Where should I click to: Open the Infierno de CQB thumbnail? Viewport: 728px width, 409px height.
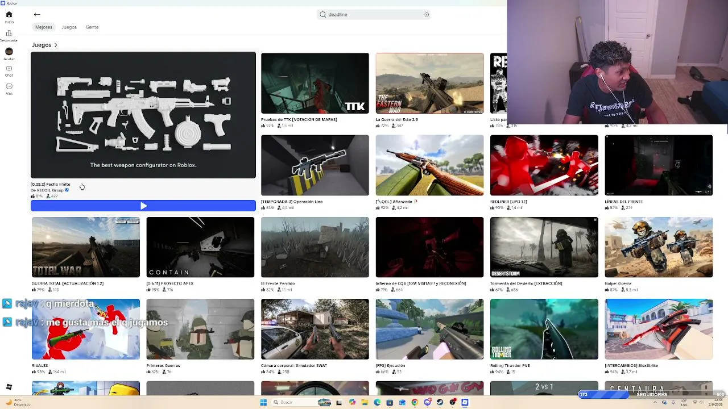pyautogui.click(x=429, y=247)
